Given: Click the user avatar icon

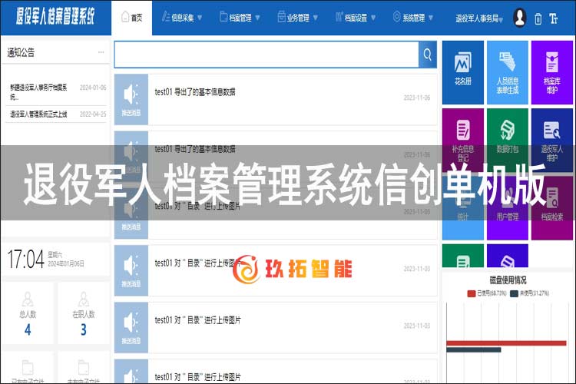Looking at the screenshot, I should 520,17.
